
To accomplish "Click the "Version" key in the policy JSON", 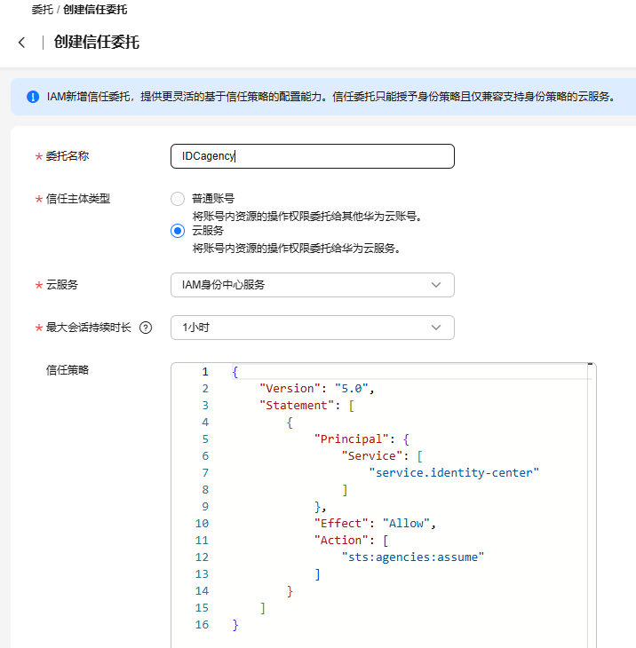I will [x=287, y=389].
